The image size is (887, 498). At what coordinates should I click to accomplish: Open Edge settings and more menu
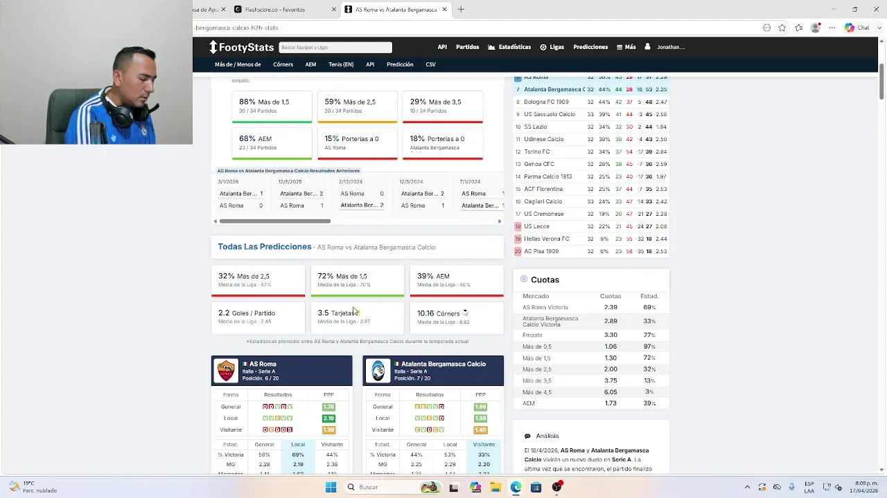click(832, 28)
